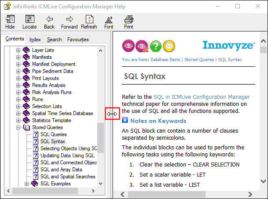Viewport: 268px width, 199px height.
Task: Click the SQL Queries page icon
Action: click(36, 134)
